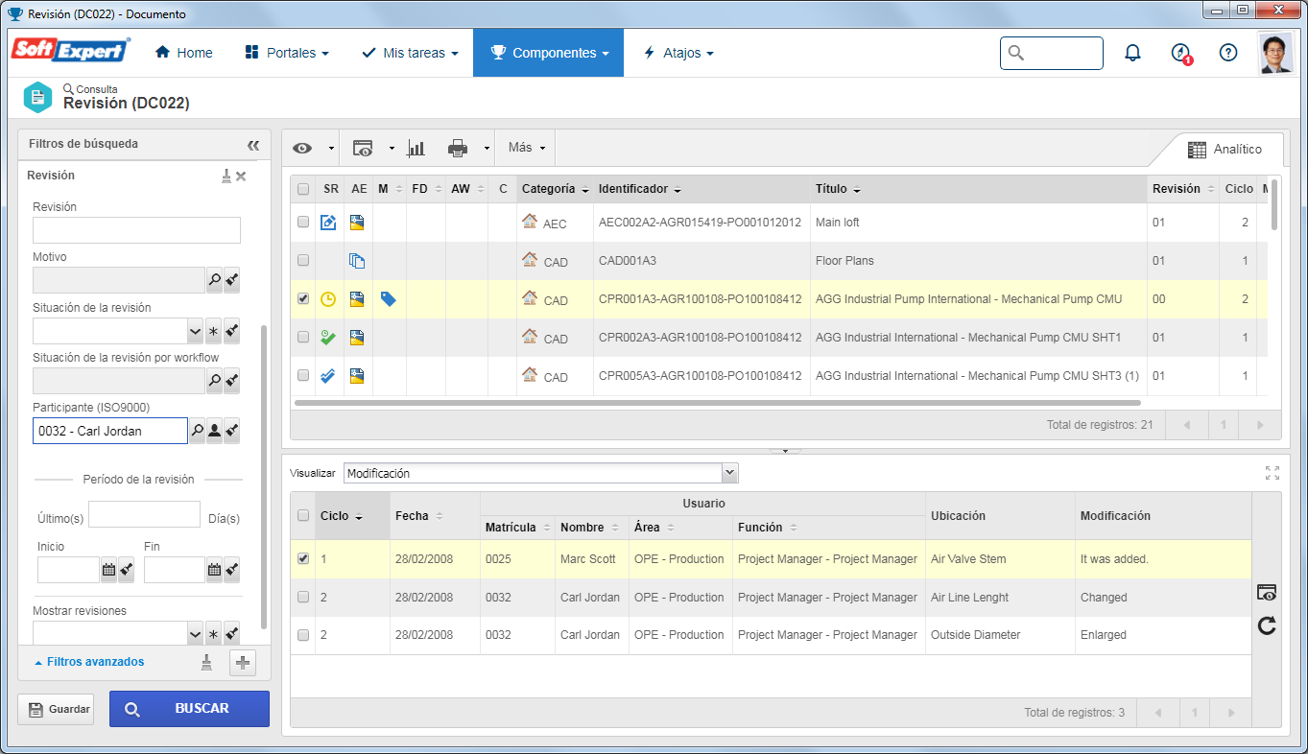Click asterisk icon next to Situación de la revisión
The width and height of the screenshot is (1308, 754).
[x=214, y=332]
